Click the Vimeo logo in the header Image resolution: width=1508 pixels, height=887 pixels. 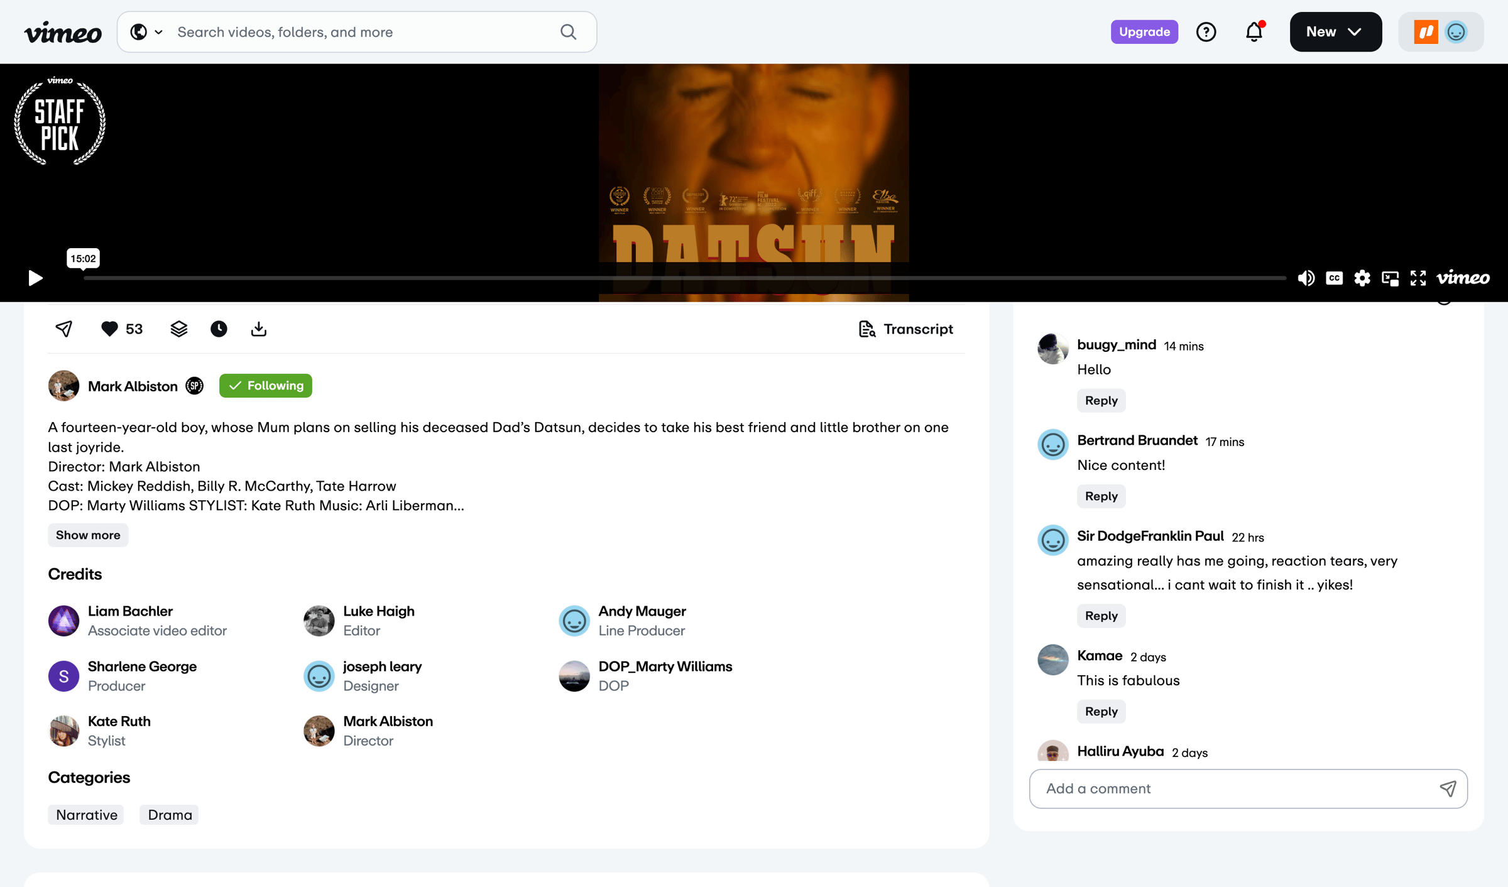click(x=63, y=32)
